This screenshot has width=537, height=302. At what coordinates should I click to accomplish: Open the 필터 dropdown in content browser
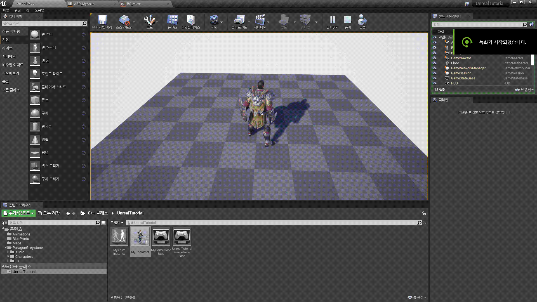coord(117,223)
